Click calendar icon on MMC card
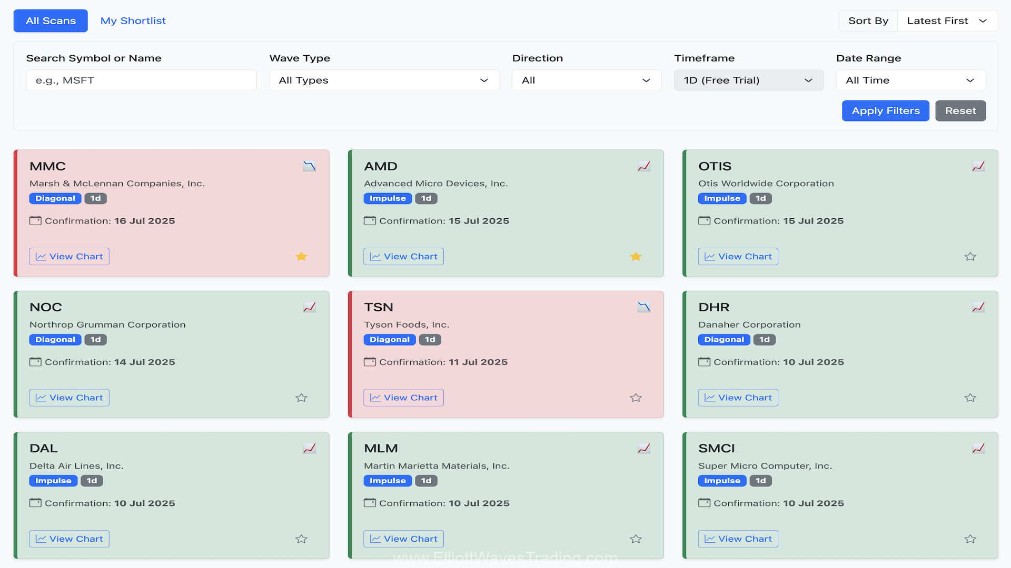The height and width of the screenshot is (568, 1011). coord(35,221)
